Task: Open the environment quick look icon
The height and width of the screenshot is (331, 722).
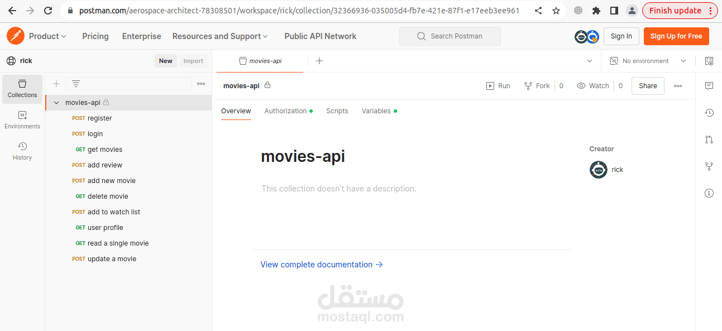Action: (709, 61)
